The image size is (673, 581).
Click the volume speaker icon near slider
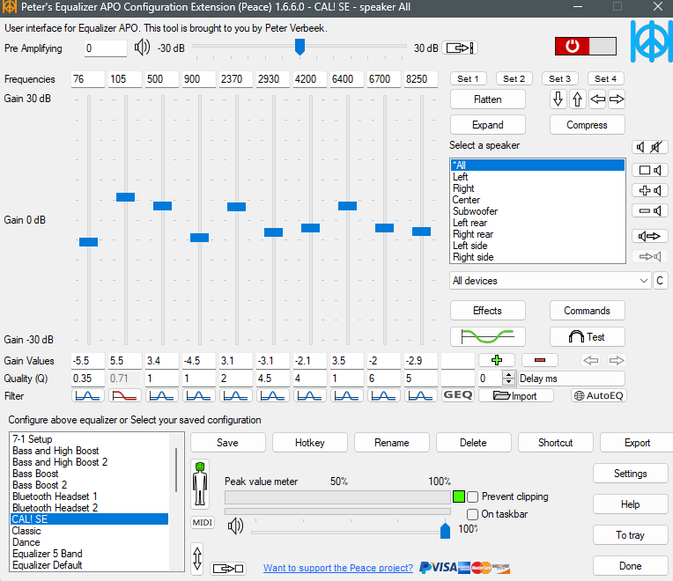(235, 526)
